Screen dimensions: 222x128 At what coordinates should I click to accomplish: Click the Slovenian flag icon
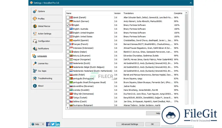[x=71, y=86]
